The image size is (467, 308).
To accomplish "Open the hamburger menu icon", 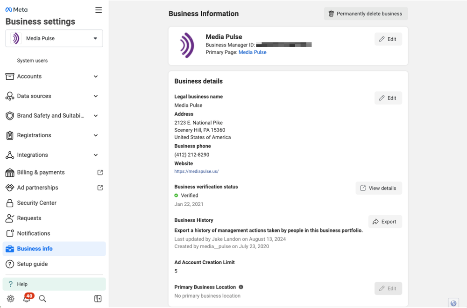I will click(x=99, y=10).
